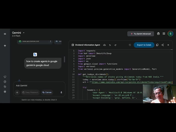This screenshot has height=132, width=176.
Task: Click the Ask Gemini input field
Action: click(x=39, y=86)
